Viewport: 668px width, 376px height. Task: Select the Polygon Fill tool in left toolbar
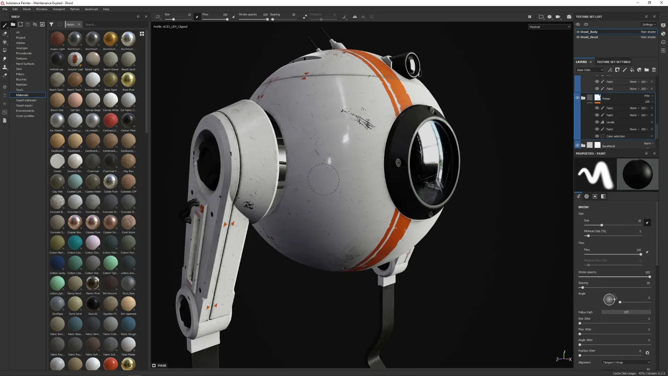coord(5,50)
